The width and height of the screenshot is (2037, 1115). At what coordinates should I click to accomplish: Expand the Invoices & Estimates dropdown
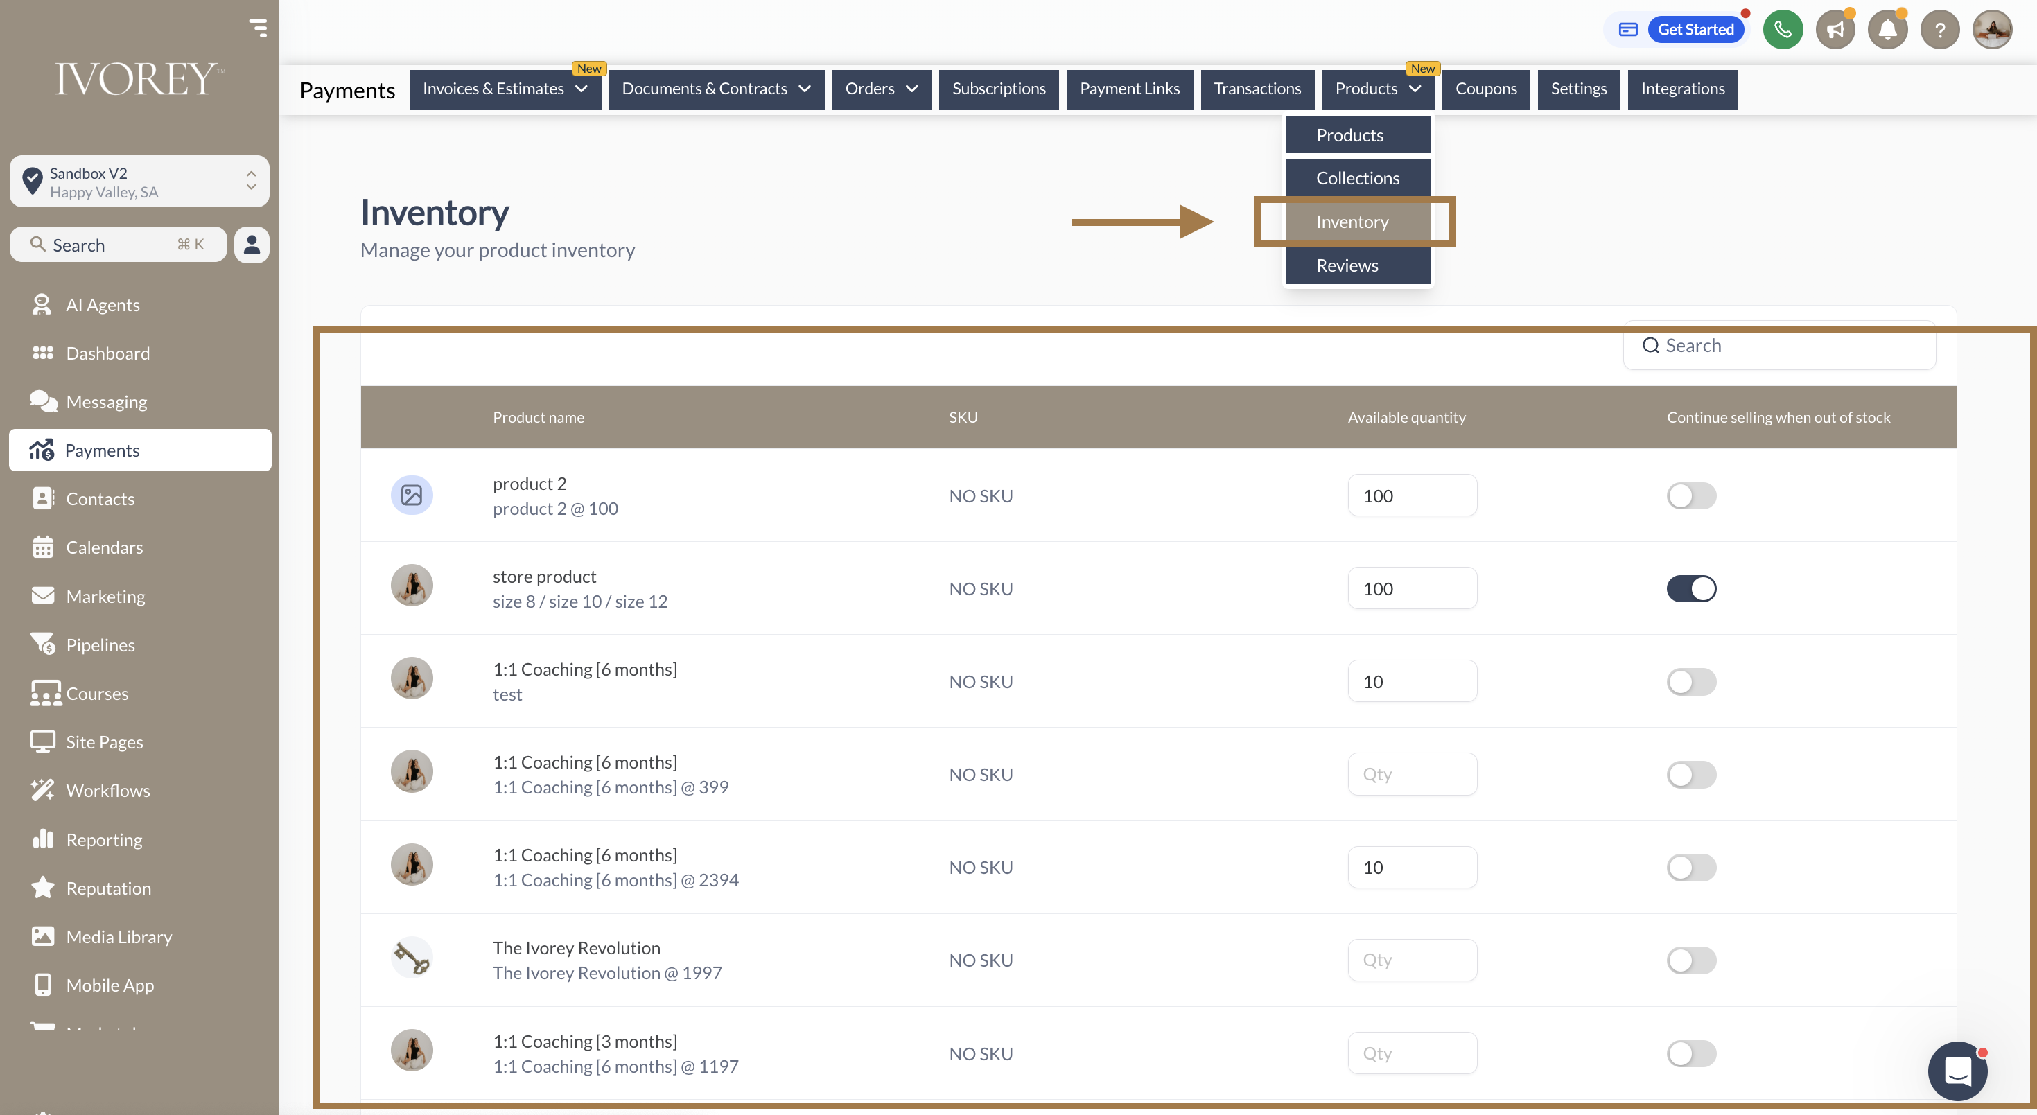(505, 89)
